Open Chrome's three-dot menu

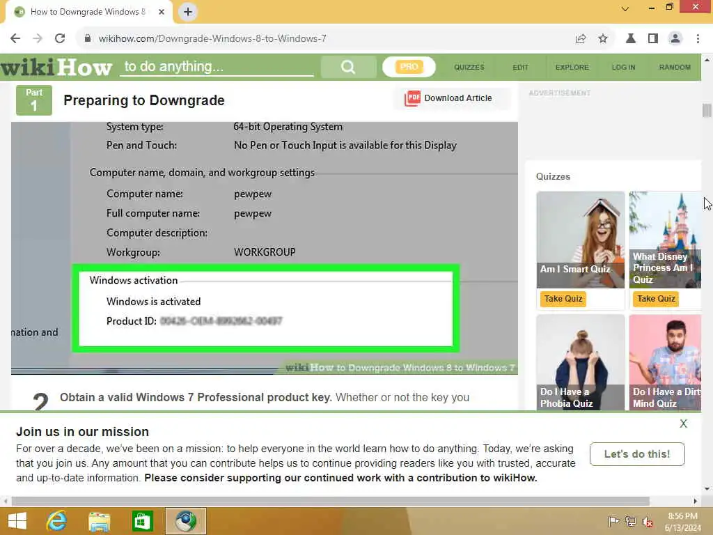click(698, 39)
